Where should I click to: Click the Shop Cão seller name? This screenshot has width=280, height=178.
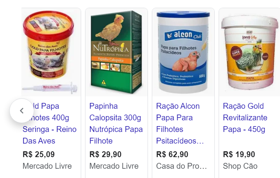point(240,166)
